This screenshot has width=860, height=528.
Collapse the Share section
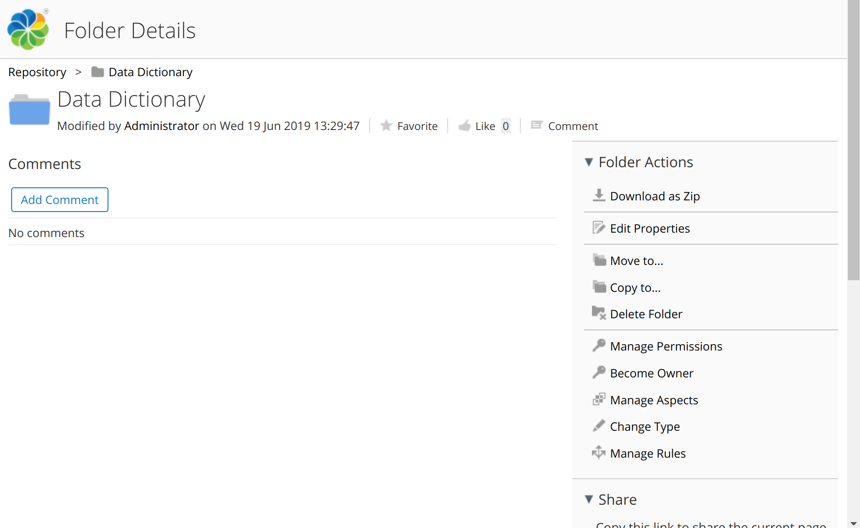tap(589, 499)
